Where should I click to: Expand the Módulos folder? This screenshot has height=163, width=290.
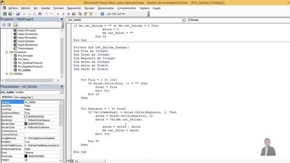[x=7, y=74]
